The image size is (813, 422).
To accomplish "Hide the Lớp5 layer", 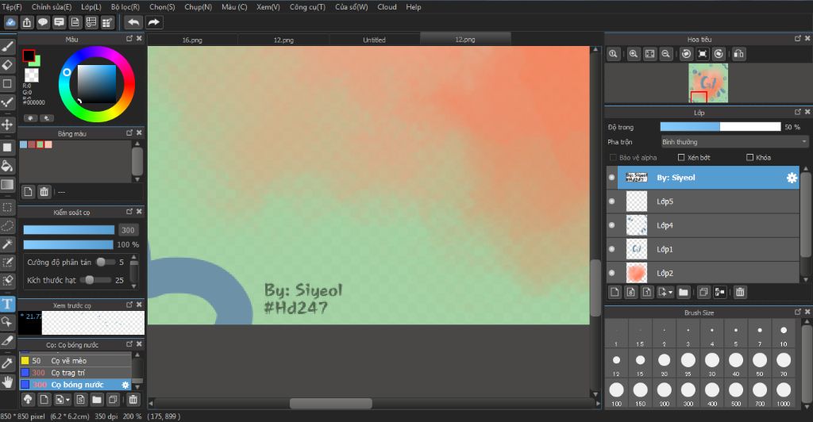I will pyautogui.click(x=612, y=201).
